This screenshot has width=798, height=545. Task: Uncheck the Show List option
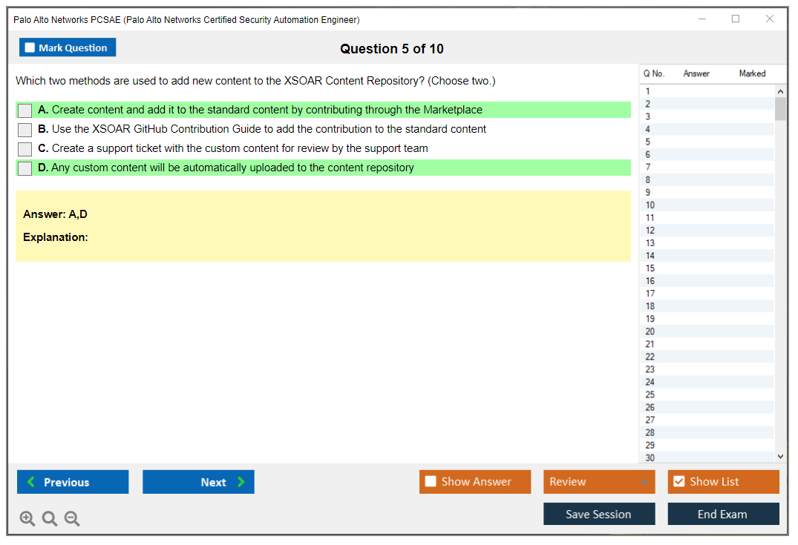click(x=678, y=482)
